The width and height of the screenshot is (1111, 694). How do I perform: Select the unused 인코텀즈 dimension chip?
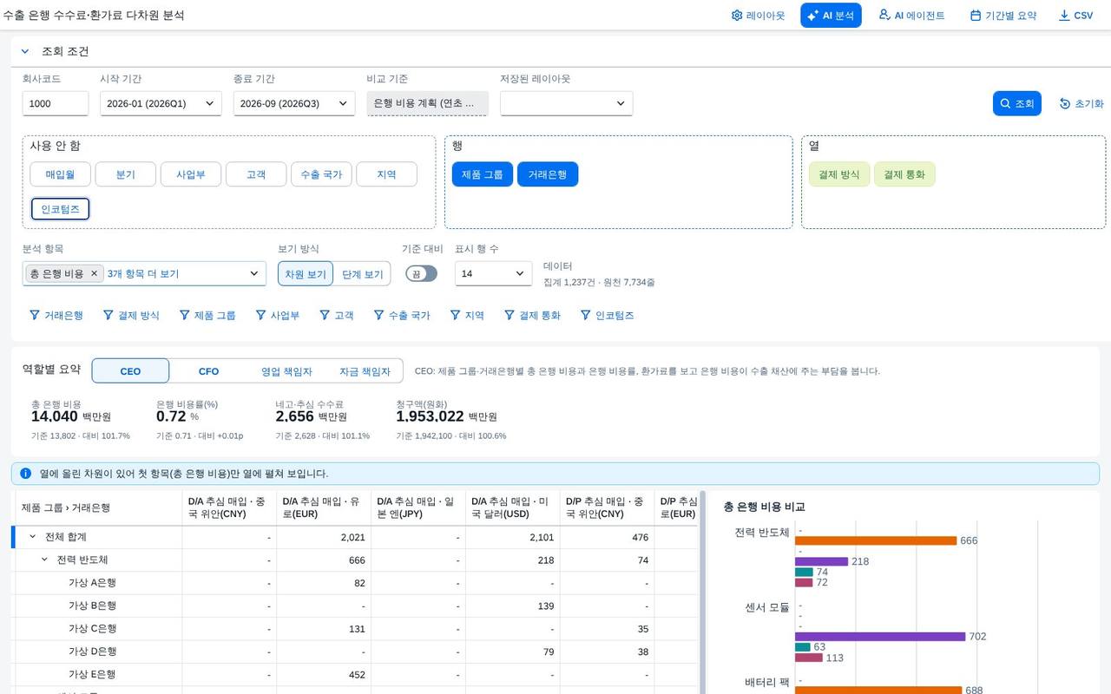pos(61,209)
